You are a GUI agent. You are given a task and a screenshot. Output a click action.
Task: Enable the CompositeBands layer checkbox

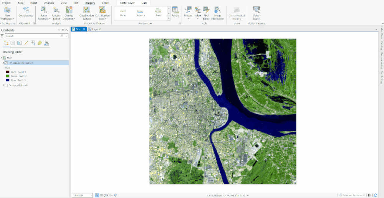point(7,86)
